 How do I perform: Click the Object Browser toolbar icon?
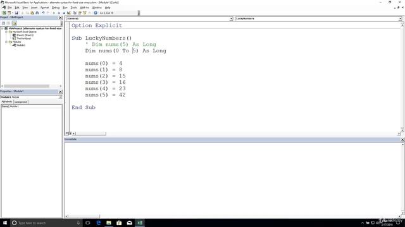pyautogui.click(x=84, y=13)
